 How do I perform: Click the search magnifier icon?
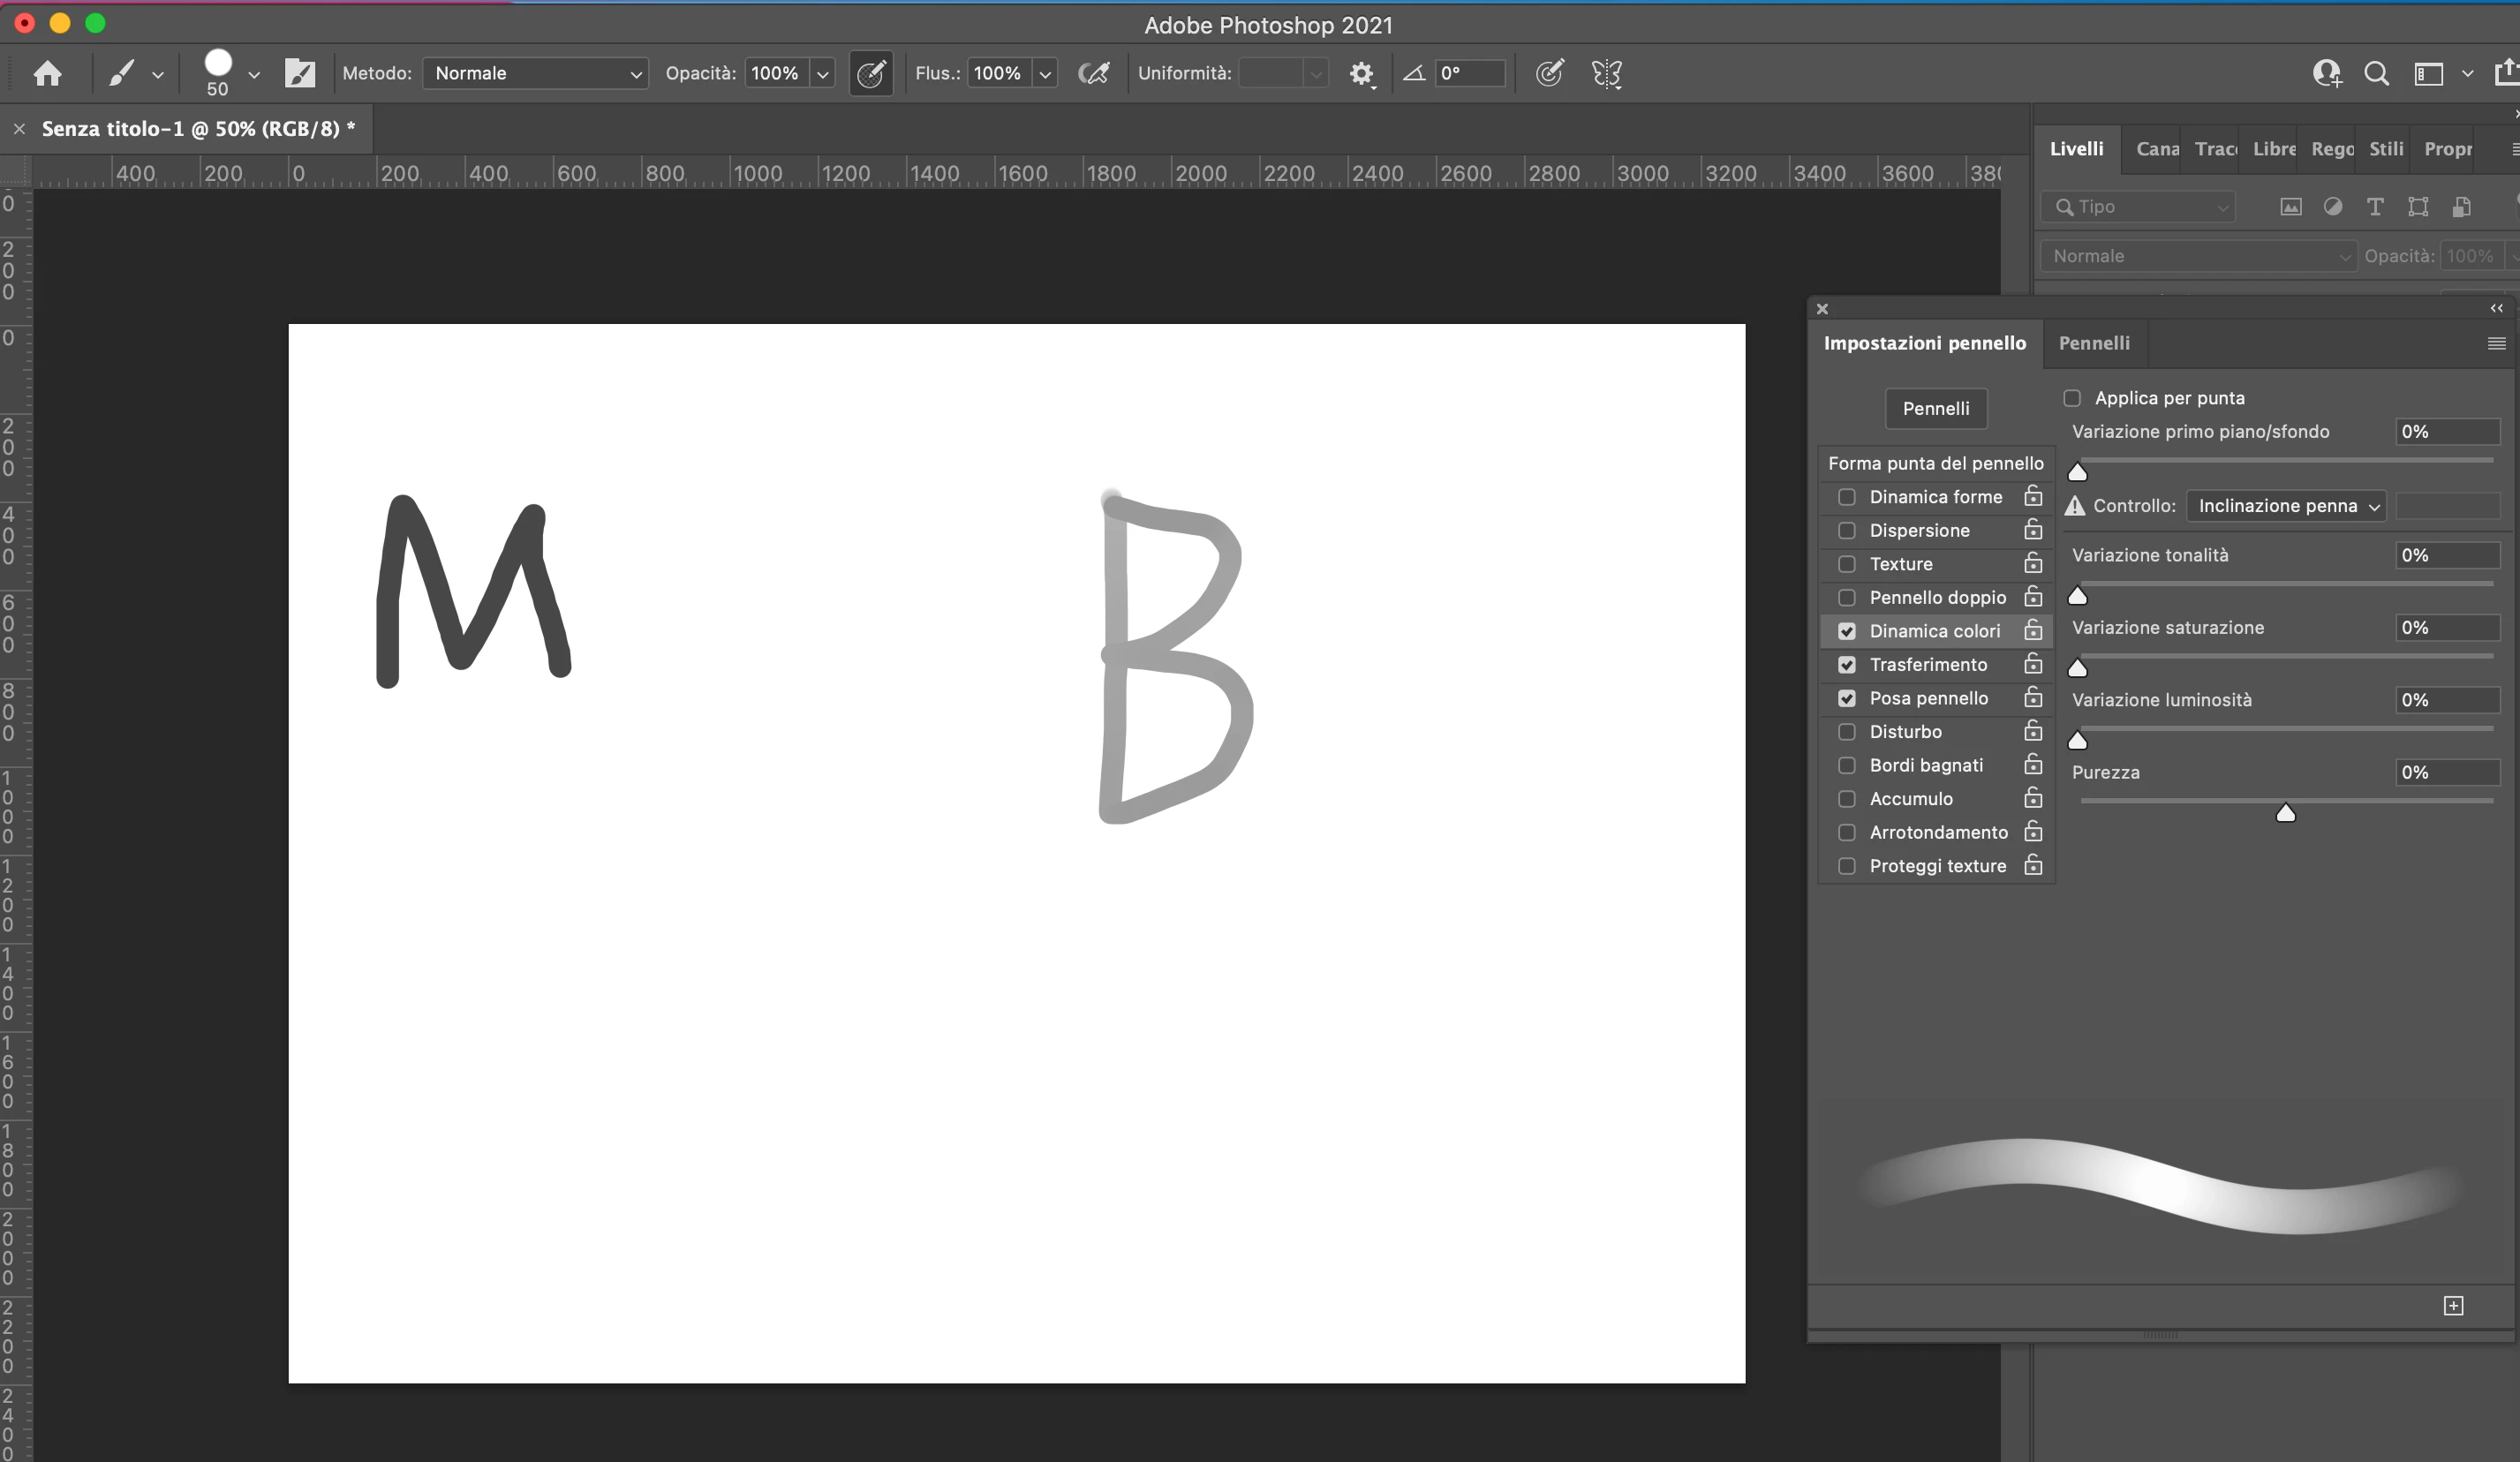pos(2376,73)
